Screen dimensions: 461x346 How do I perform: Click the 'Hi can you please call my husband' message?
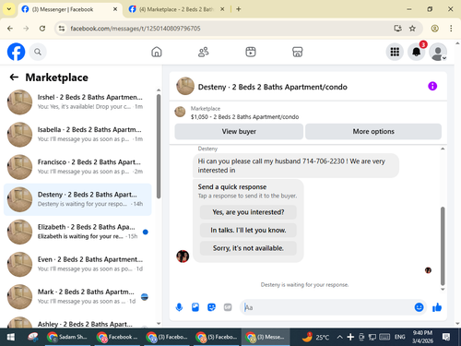pos(296,165)
